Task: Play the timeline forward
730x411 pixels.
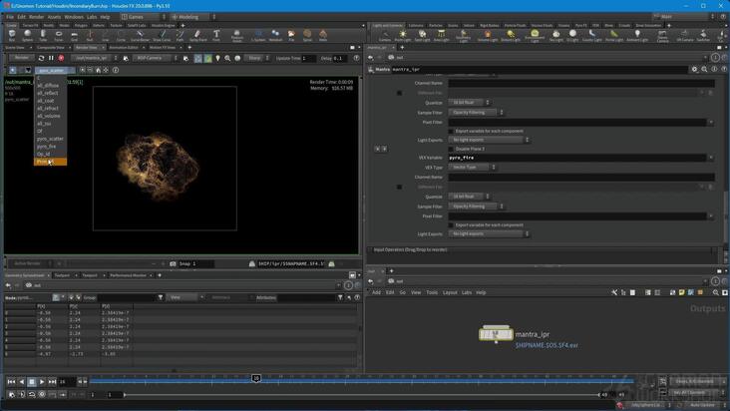Action: [x=42, y=382]
